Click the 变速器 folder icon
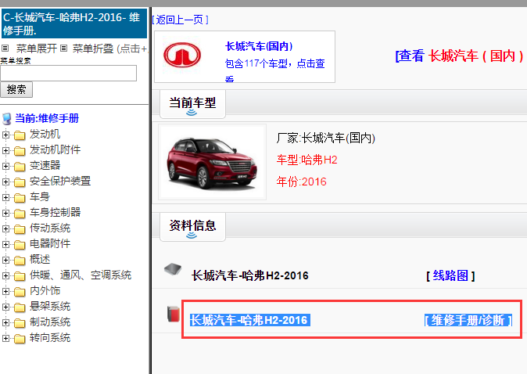The width and height of the screenshot is (527, 374). click(20, 167)
